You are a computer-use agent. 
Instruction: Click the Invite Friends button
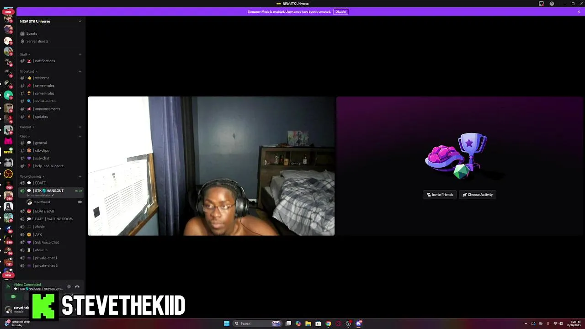440,195
